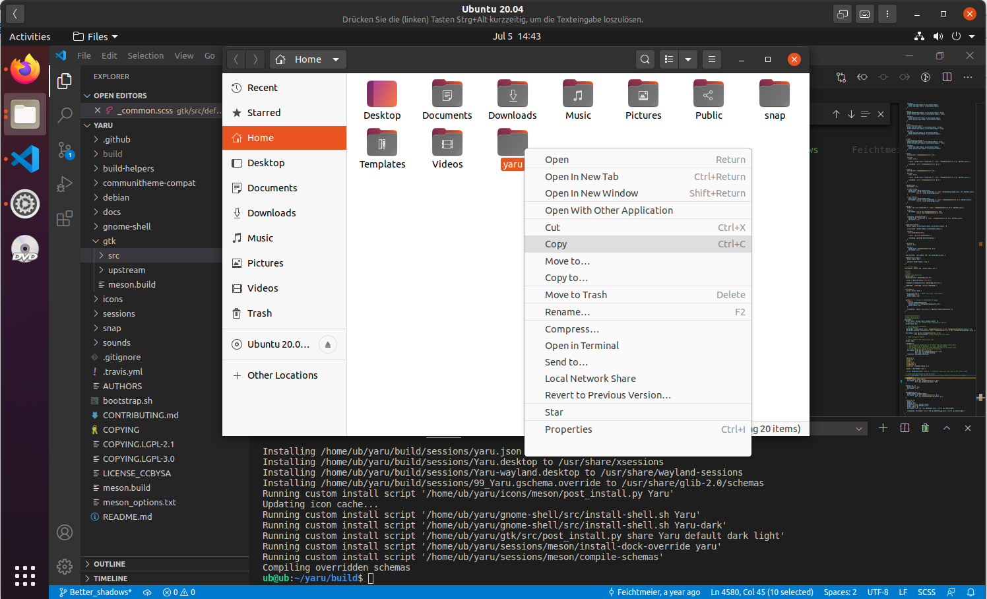Open Extensions view in VS Code
This screenshot has width=987, height=599.
click(65, 218)
